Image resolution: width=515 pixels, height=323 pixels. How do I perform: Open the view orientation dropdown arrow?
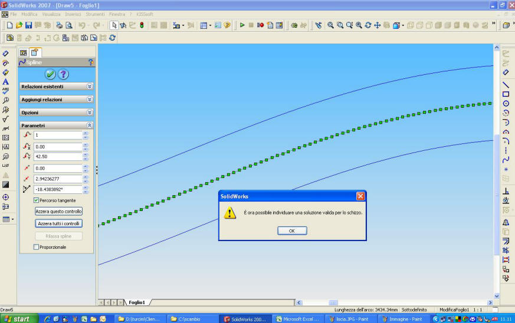point(403,25)
